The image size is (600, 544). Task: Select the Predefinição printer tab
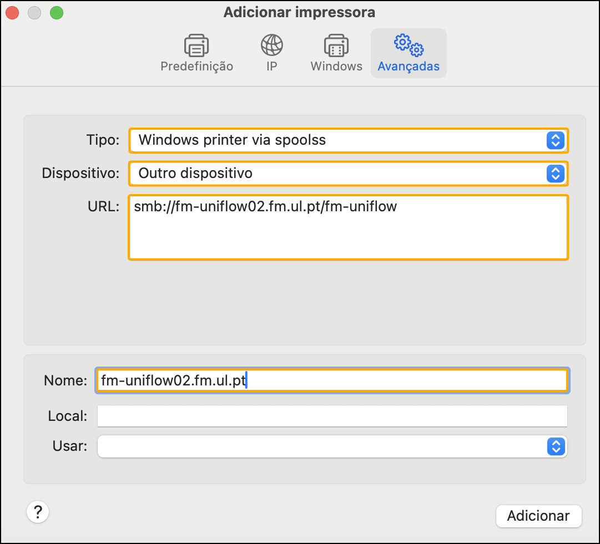196,53
